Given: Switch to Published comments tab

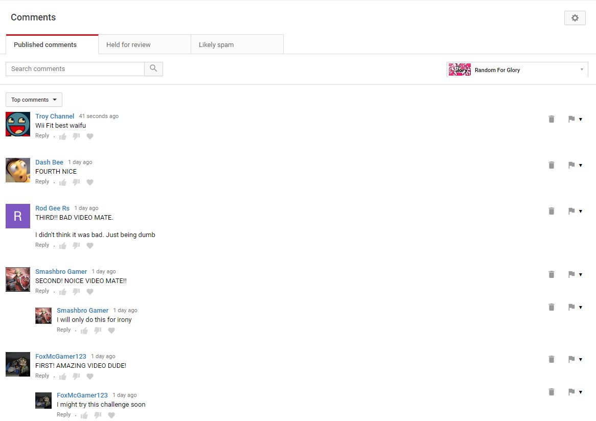Looking at the screenshot, I should (52, 44).
